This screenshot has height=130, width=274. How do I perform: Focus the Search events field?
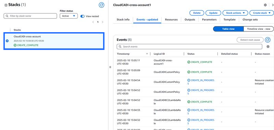(x=189, y=47)
